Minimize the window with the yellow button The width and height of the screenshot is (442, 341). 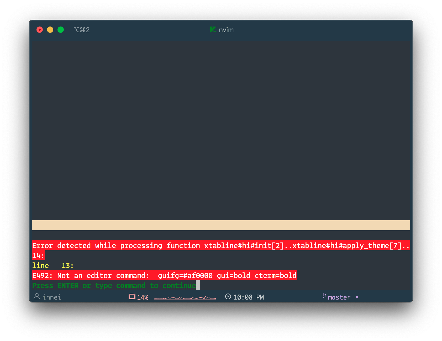pyautogui.click(x=50, y=30)
